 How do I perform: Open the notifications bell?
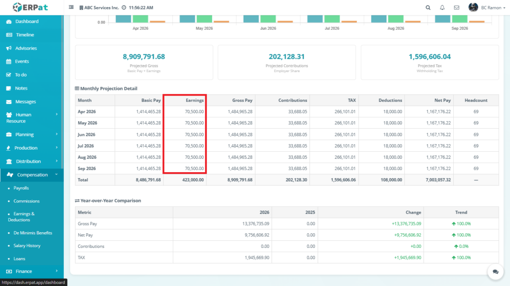pos(442,7)
